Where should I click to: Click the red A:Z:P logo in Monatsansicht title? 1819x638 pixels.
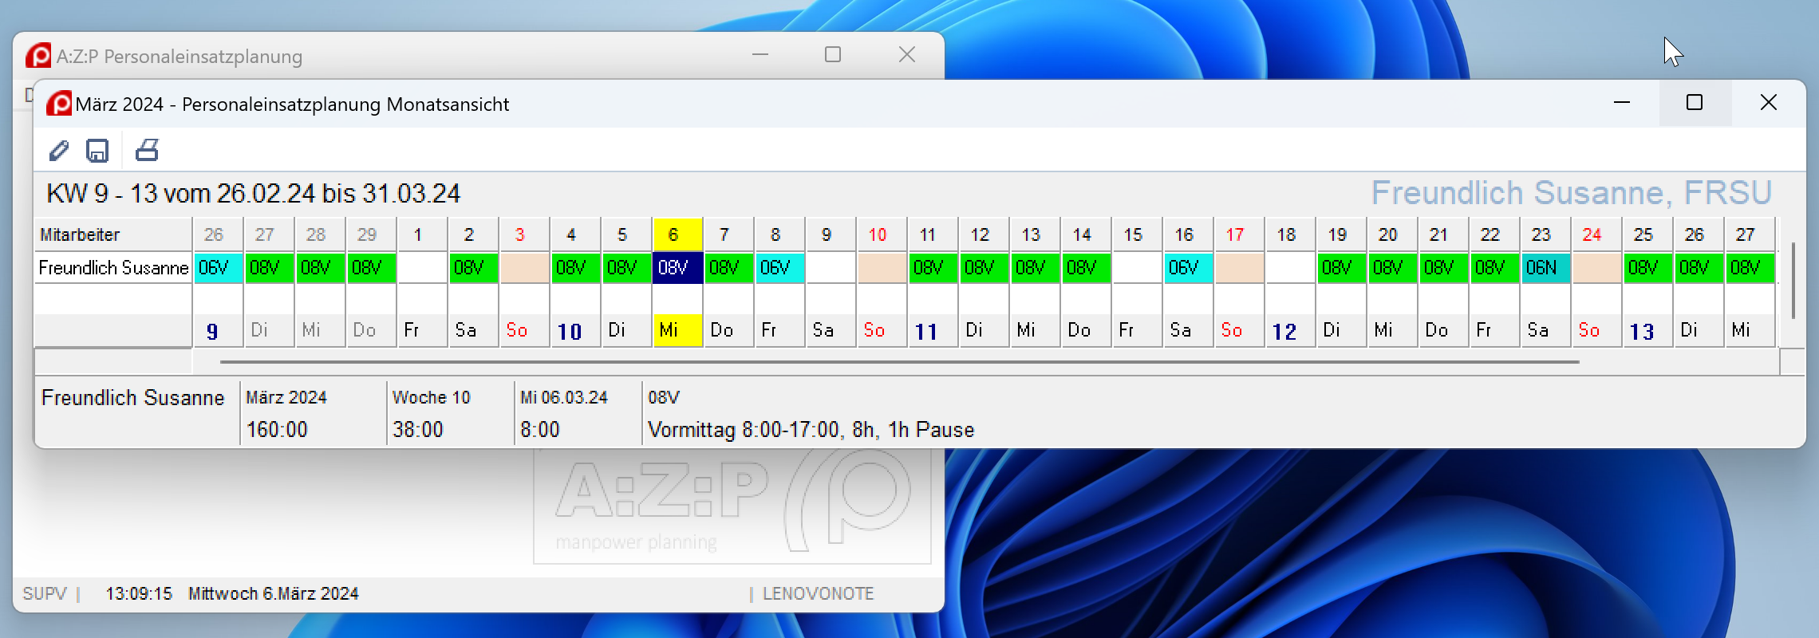point(58,104)
